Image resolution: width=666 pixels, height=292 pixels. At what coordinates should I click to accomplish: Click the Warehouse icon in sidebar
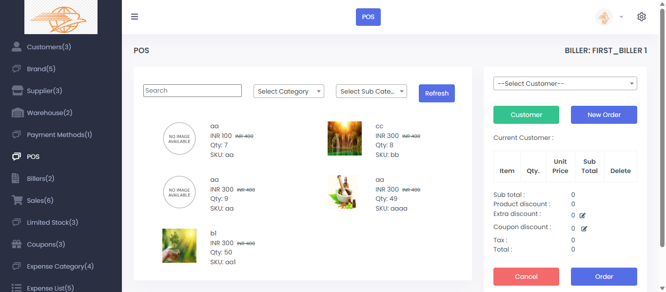point(18,113)
